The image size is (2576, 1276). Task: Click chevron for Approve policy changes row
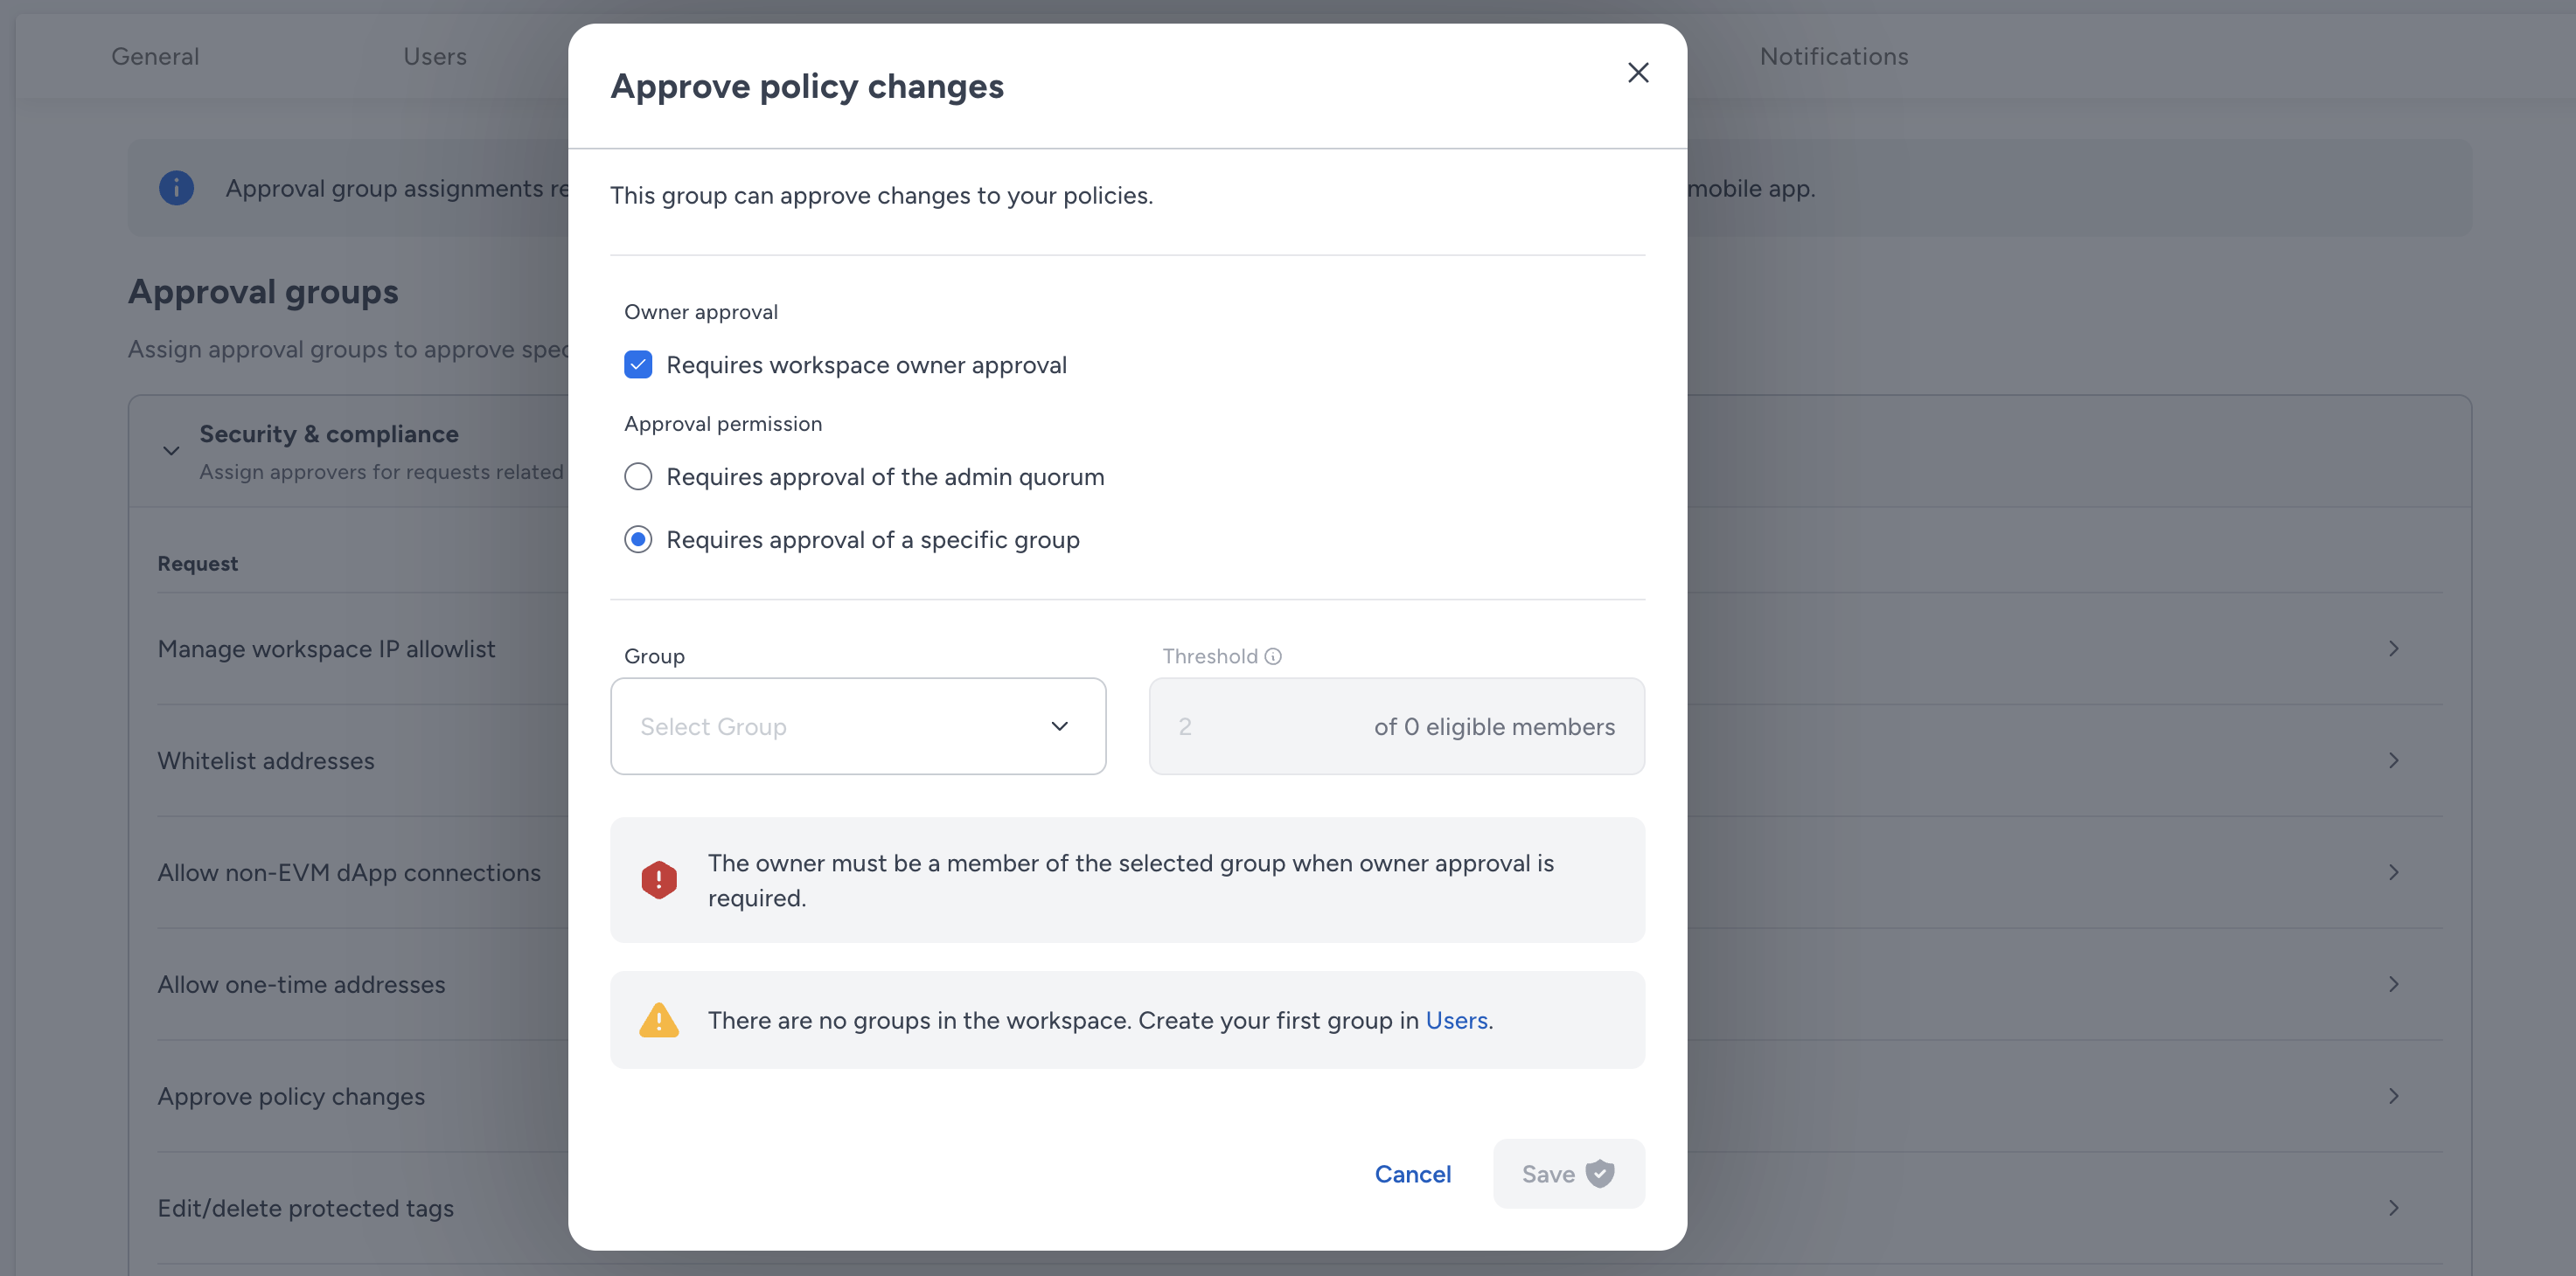pyautogui.click(x=2393, y=1097)
